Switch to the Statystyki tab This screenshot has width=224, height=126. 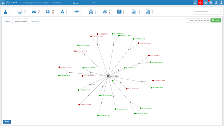35,21
